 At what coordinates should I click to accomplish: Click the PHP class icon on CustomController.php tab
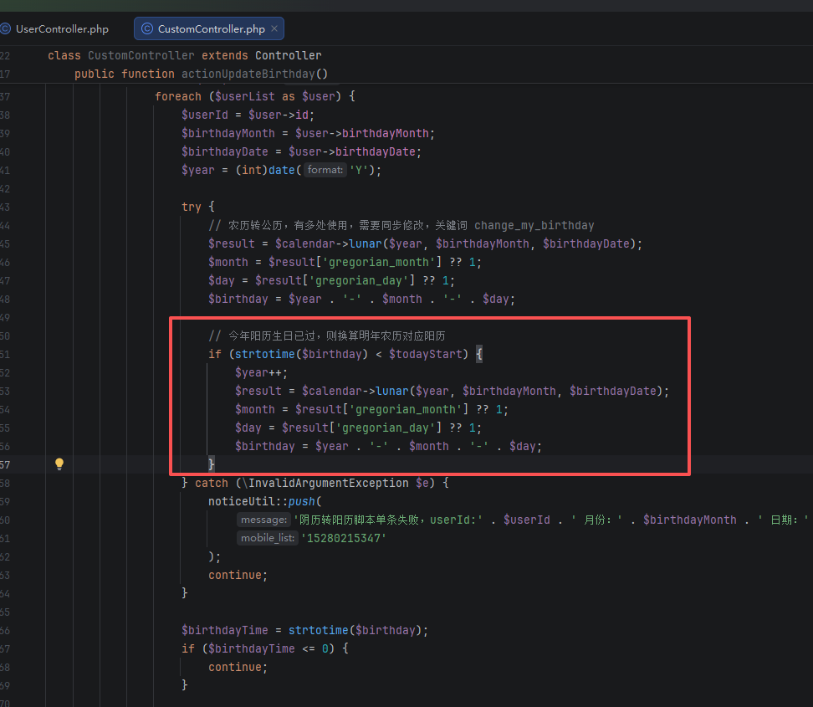146,28
